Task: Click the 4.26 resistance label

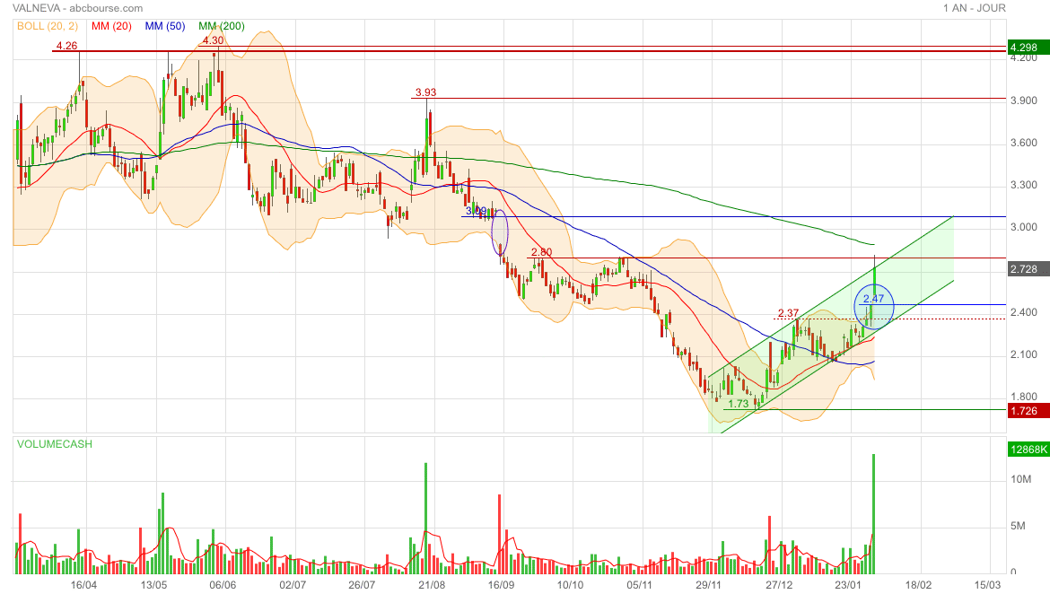Action: 66,46
